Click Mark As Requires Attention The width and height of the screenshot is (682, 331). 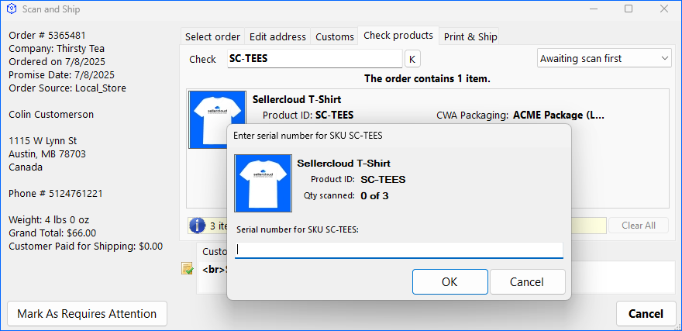(x=87, y=314)
